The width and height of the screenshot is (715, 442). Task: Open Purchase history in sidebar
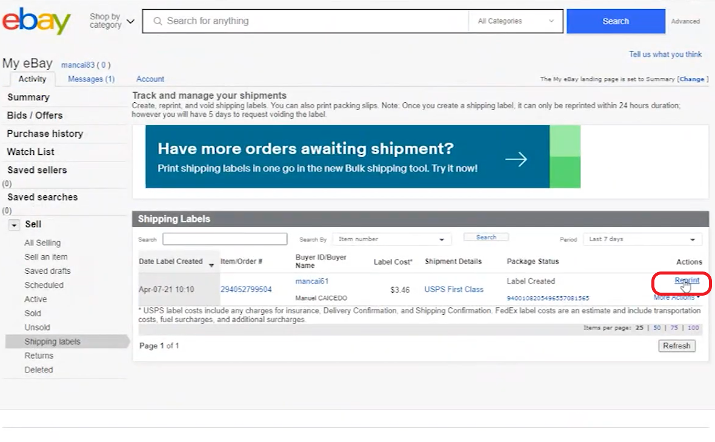click(45, 134)
